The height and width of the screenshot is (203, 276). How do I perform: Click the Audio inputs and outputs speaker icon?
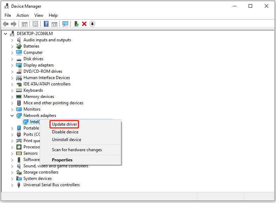19,40
